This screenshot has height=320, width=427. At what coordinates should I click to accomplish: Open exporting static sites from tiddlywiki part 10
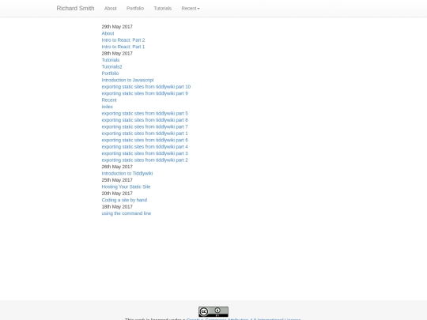(146, 87)
